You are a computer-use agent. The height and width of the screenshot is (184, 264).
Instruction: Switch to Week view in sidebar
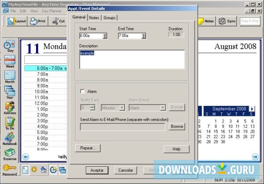pyautogui.click(x=10, y=61)
